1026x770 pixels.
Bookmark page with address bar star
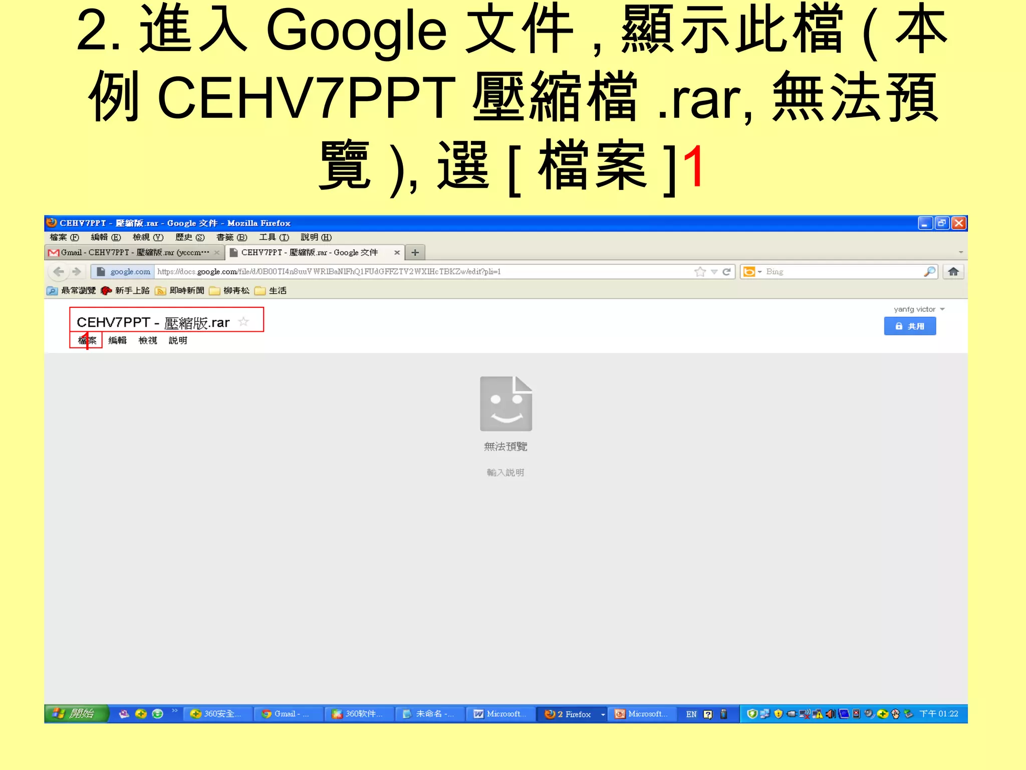(700, 272)
